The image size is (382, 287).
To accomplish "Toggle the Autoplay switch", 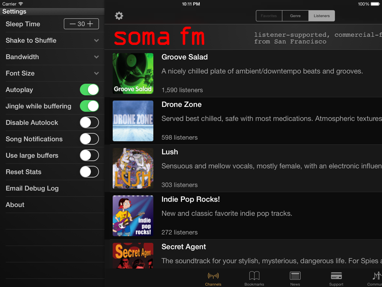I will (x=89, y=90).
